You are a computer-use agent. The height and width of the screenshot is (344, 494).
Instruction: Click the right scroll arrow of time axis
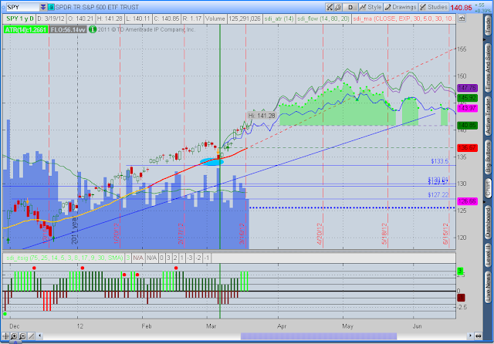coord(470,336)
